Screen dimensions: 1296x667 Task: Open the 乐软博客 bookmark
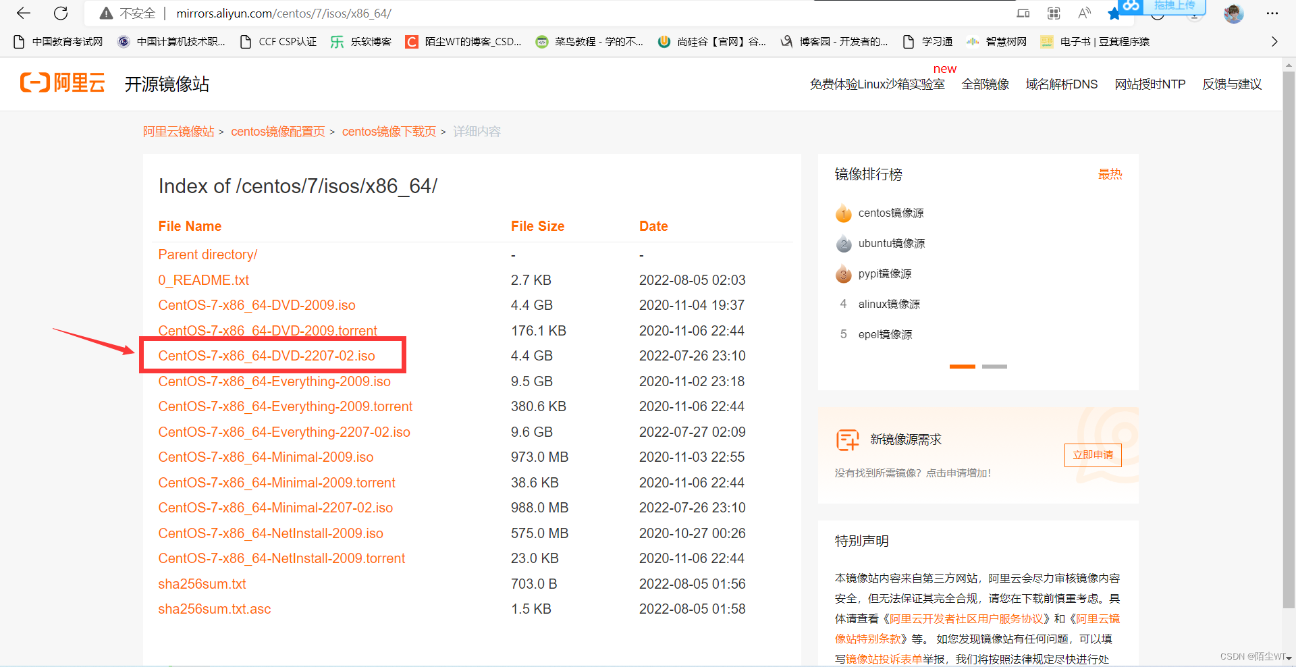(x=361, y=42)
